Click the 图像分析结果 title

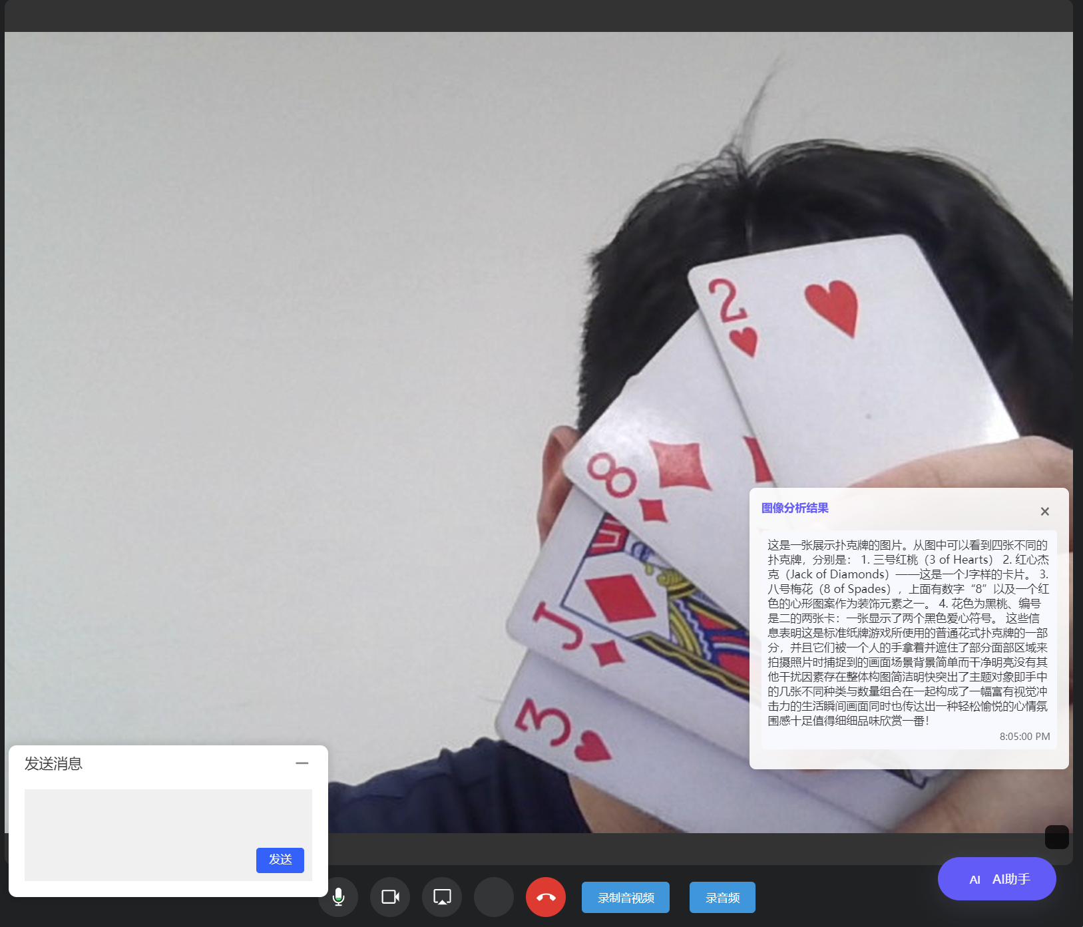tap(795, 508)
